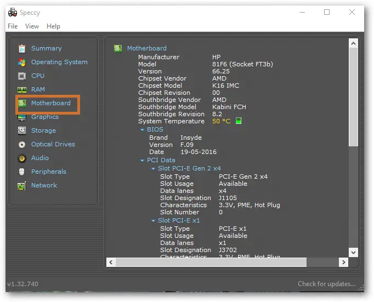Open the File menu
This screenshot has width=374, height=302.
13,26
